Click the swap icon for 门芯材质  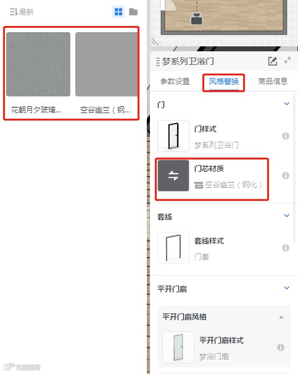(173, 176)
